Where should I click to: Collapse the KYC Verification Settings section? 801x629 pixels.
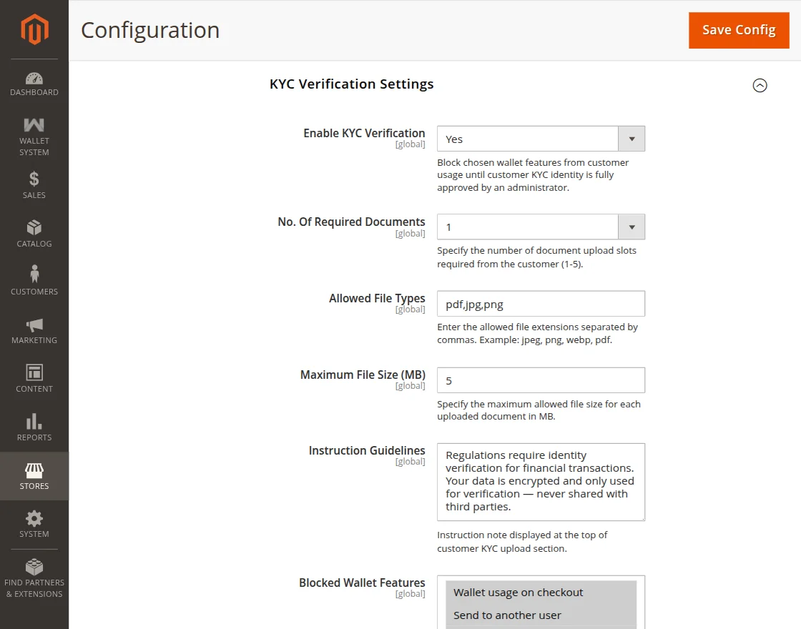(x=760, y=85)
